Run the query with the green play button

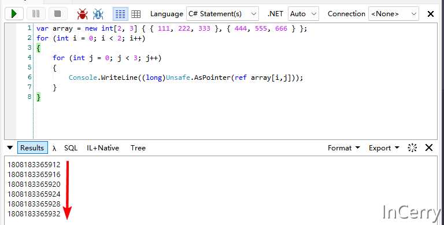click(14, 14)
